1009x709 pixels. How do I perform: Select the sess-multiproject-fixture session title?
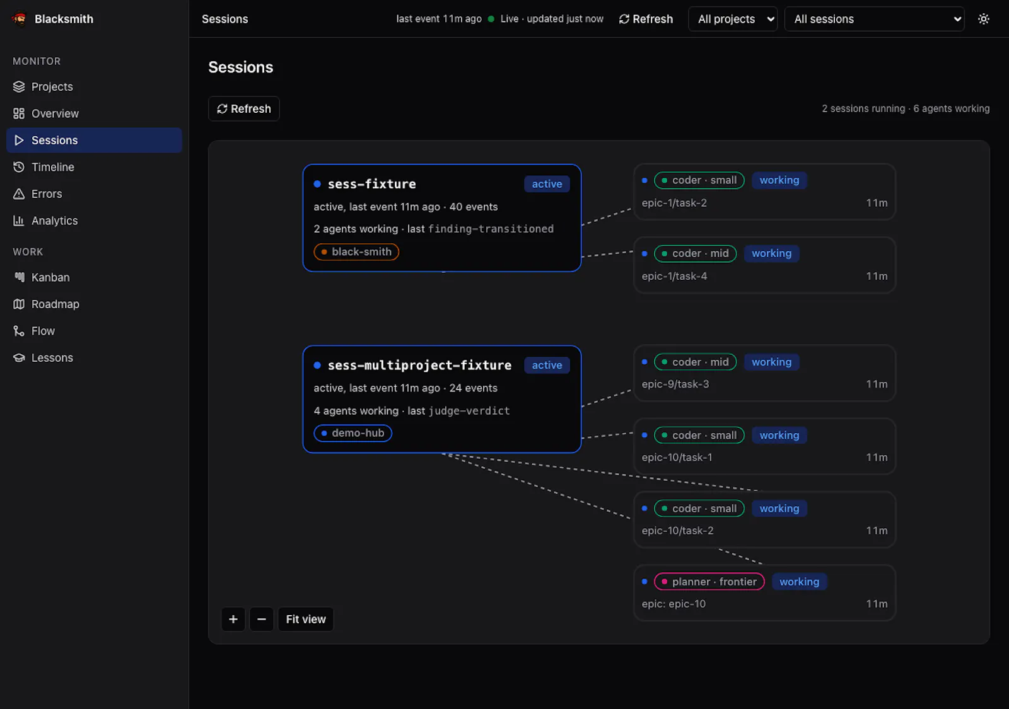pos(419,366)
